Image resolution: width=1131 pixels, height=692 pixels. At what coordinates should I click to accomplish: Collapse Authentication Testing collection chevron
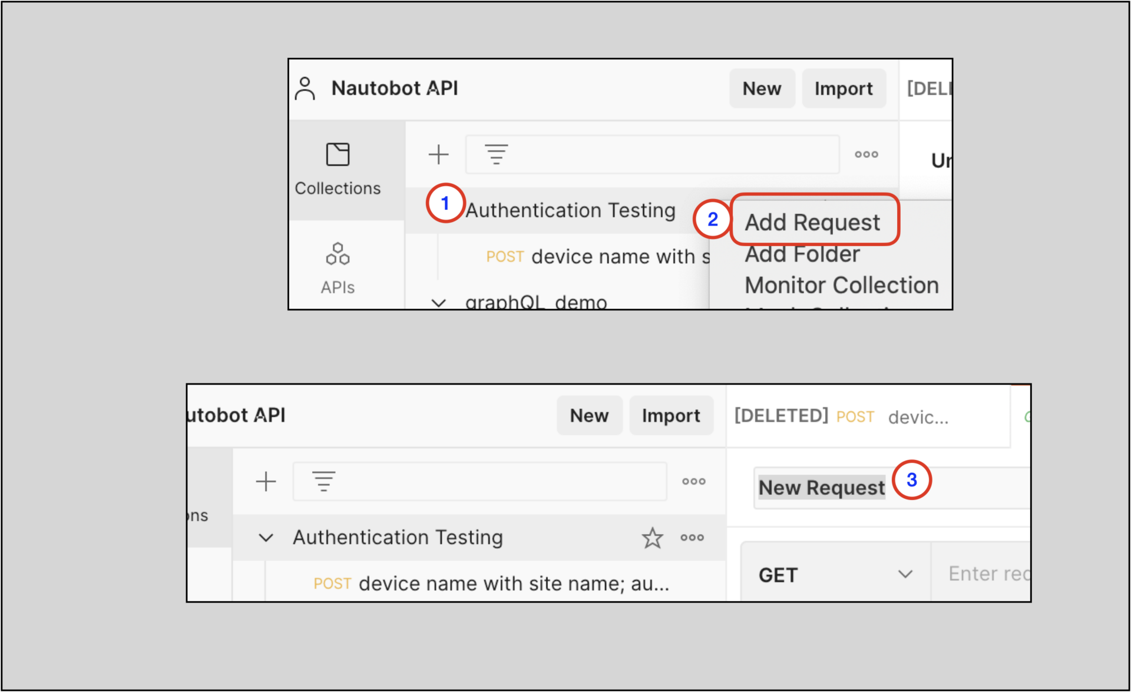(266, 538)
